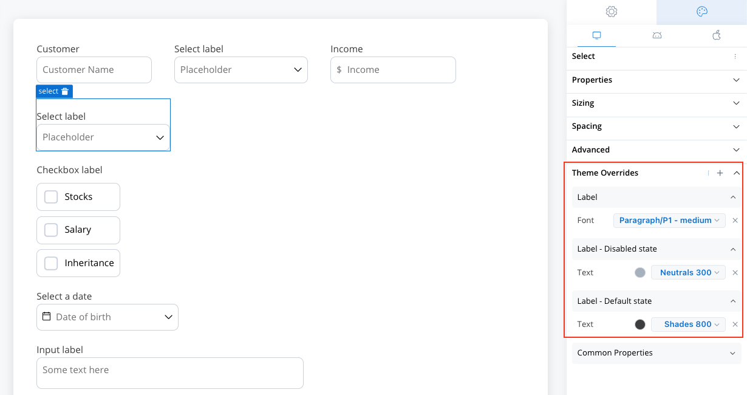Open the Date of birth picker
Image resolution: width=747 pixels, height=395 pixels.
107,317
